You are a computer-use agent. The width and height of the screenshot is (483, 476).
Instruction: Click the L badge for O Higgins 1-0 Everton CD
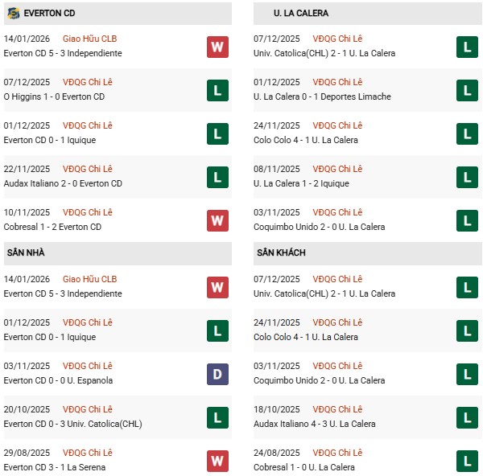(217, 90)
